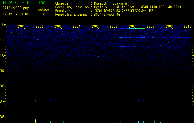Viewport: 194px width, 123px height.
Task: Click the 1.0 kHz axis label
Action: 2,55
